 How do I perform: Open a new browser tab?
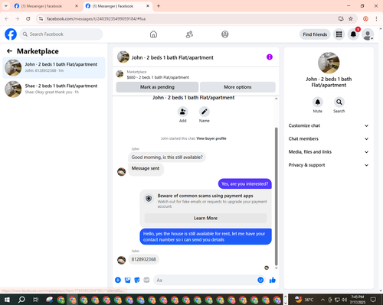click(159, 6)
